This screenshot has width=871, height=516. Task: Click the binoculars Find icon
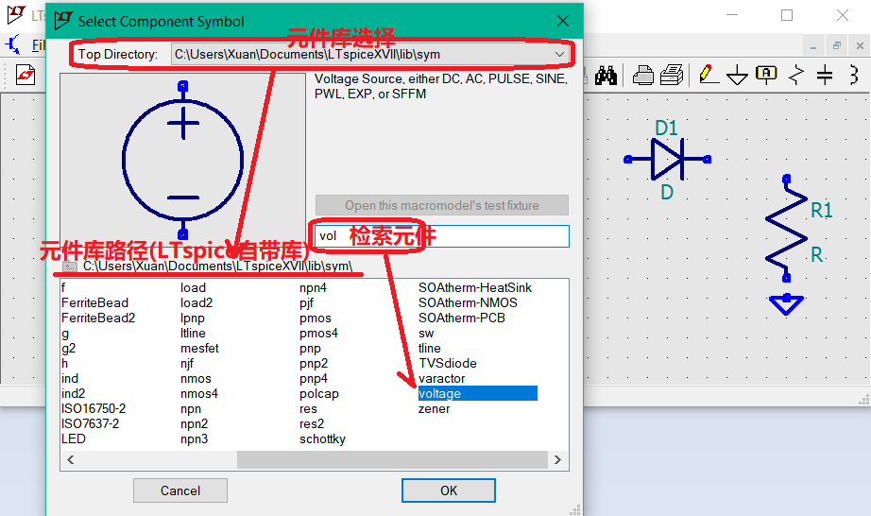[x=606, y=75]
